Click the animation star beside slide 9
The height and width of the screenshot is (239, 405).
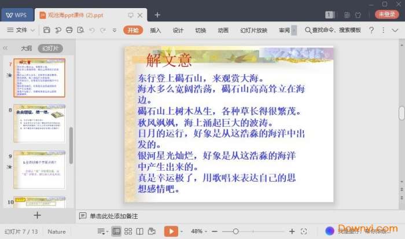click(x=9, y=167)
